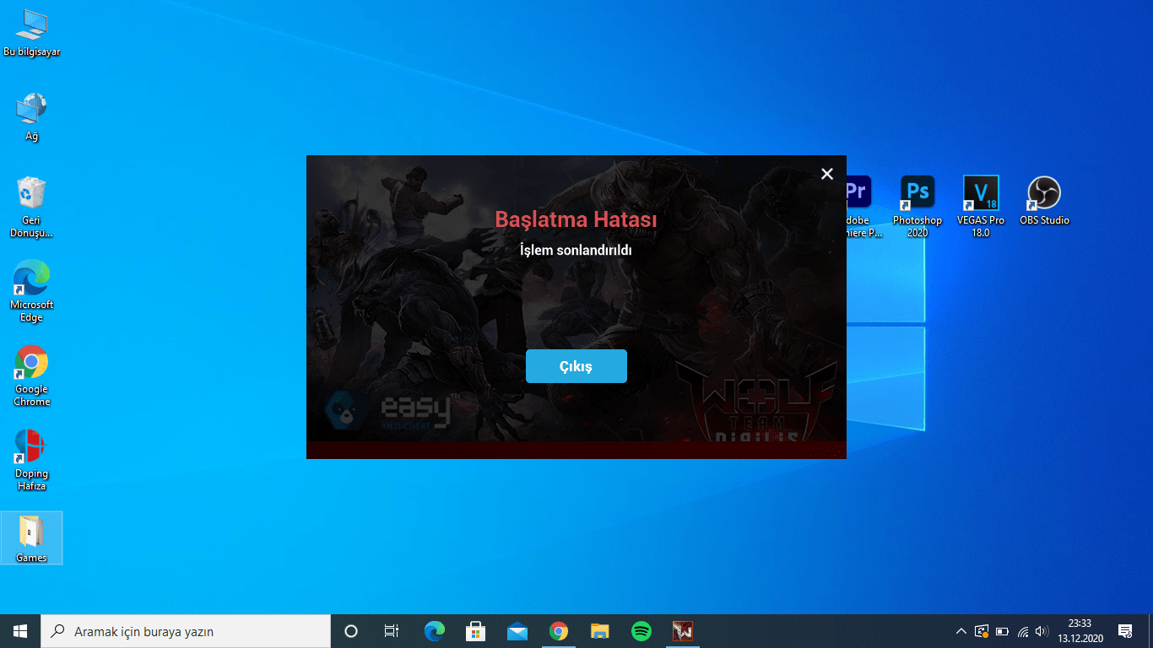Open Spotify from the taskbar

641,631
